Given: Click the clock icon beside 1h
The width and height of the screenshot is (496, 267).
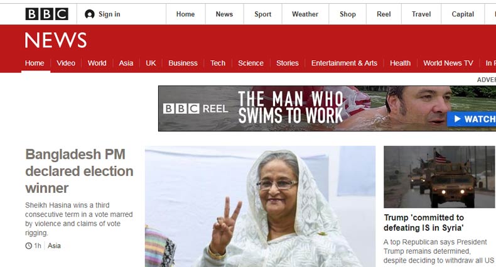Looking at the screenshot, I should coord(28,246).
